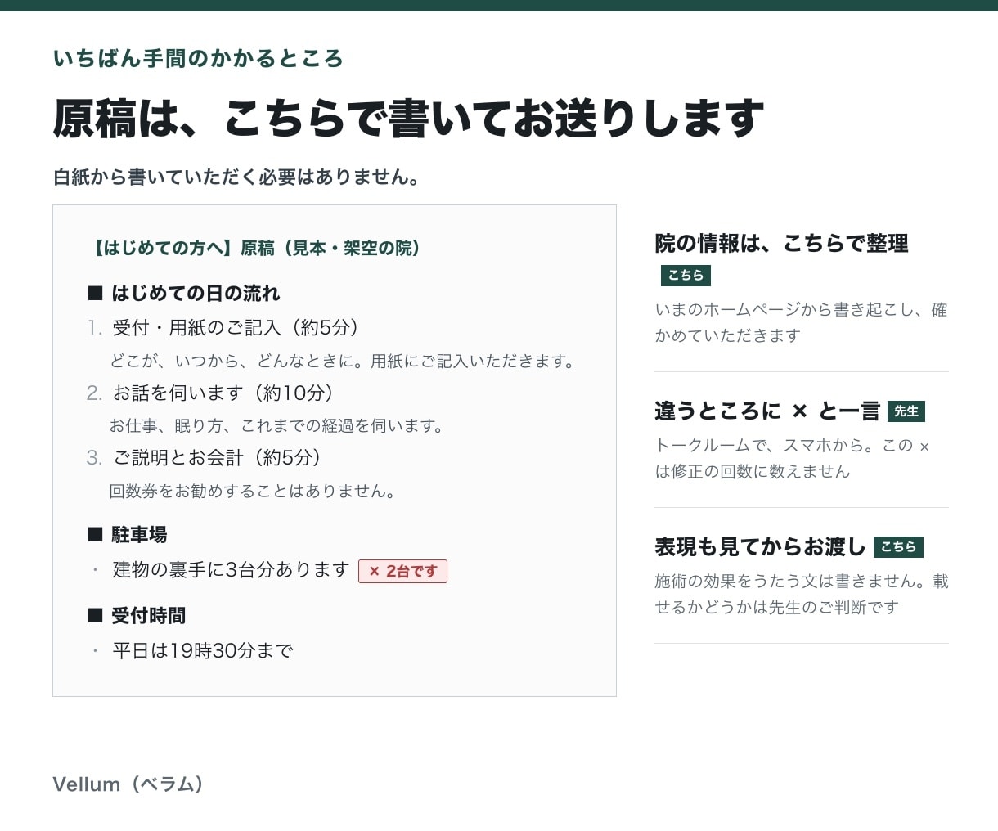The image size is (998, 831).
Task: Click the こちら badge under 院の情報 heading
Action: 686,276
